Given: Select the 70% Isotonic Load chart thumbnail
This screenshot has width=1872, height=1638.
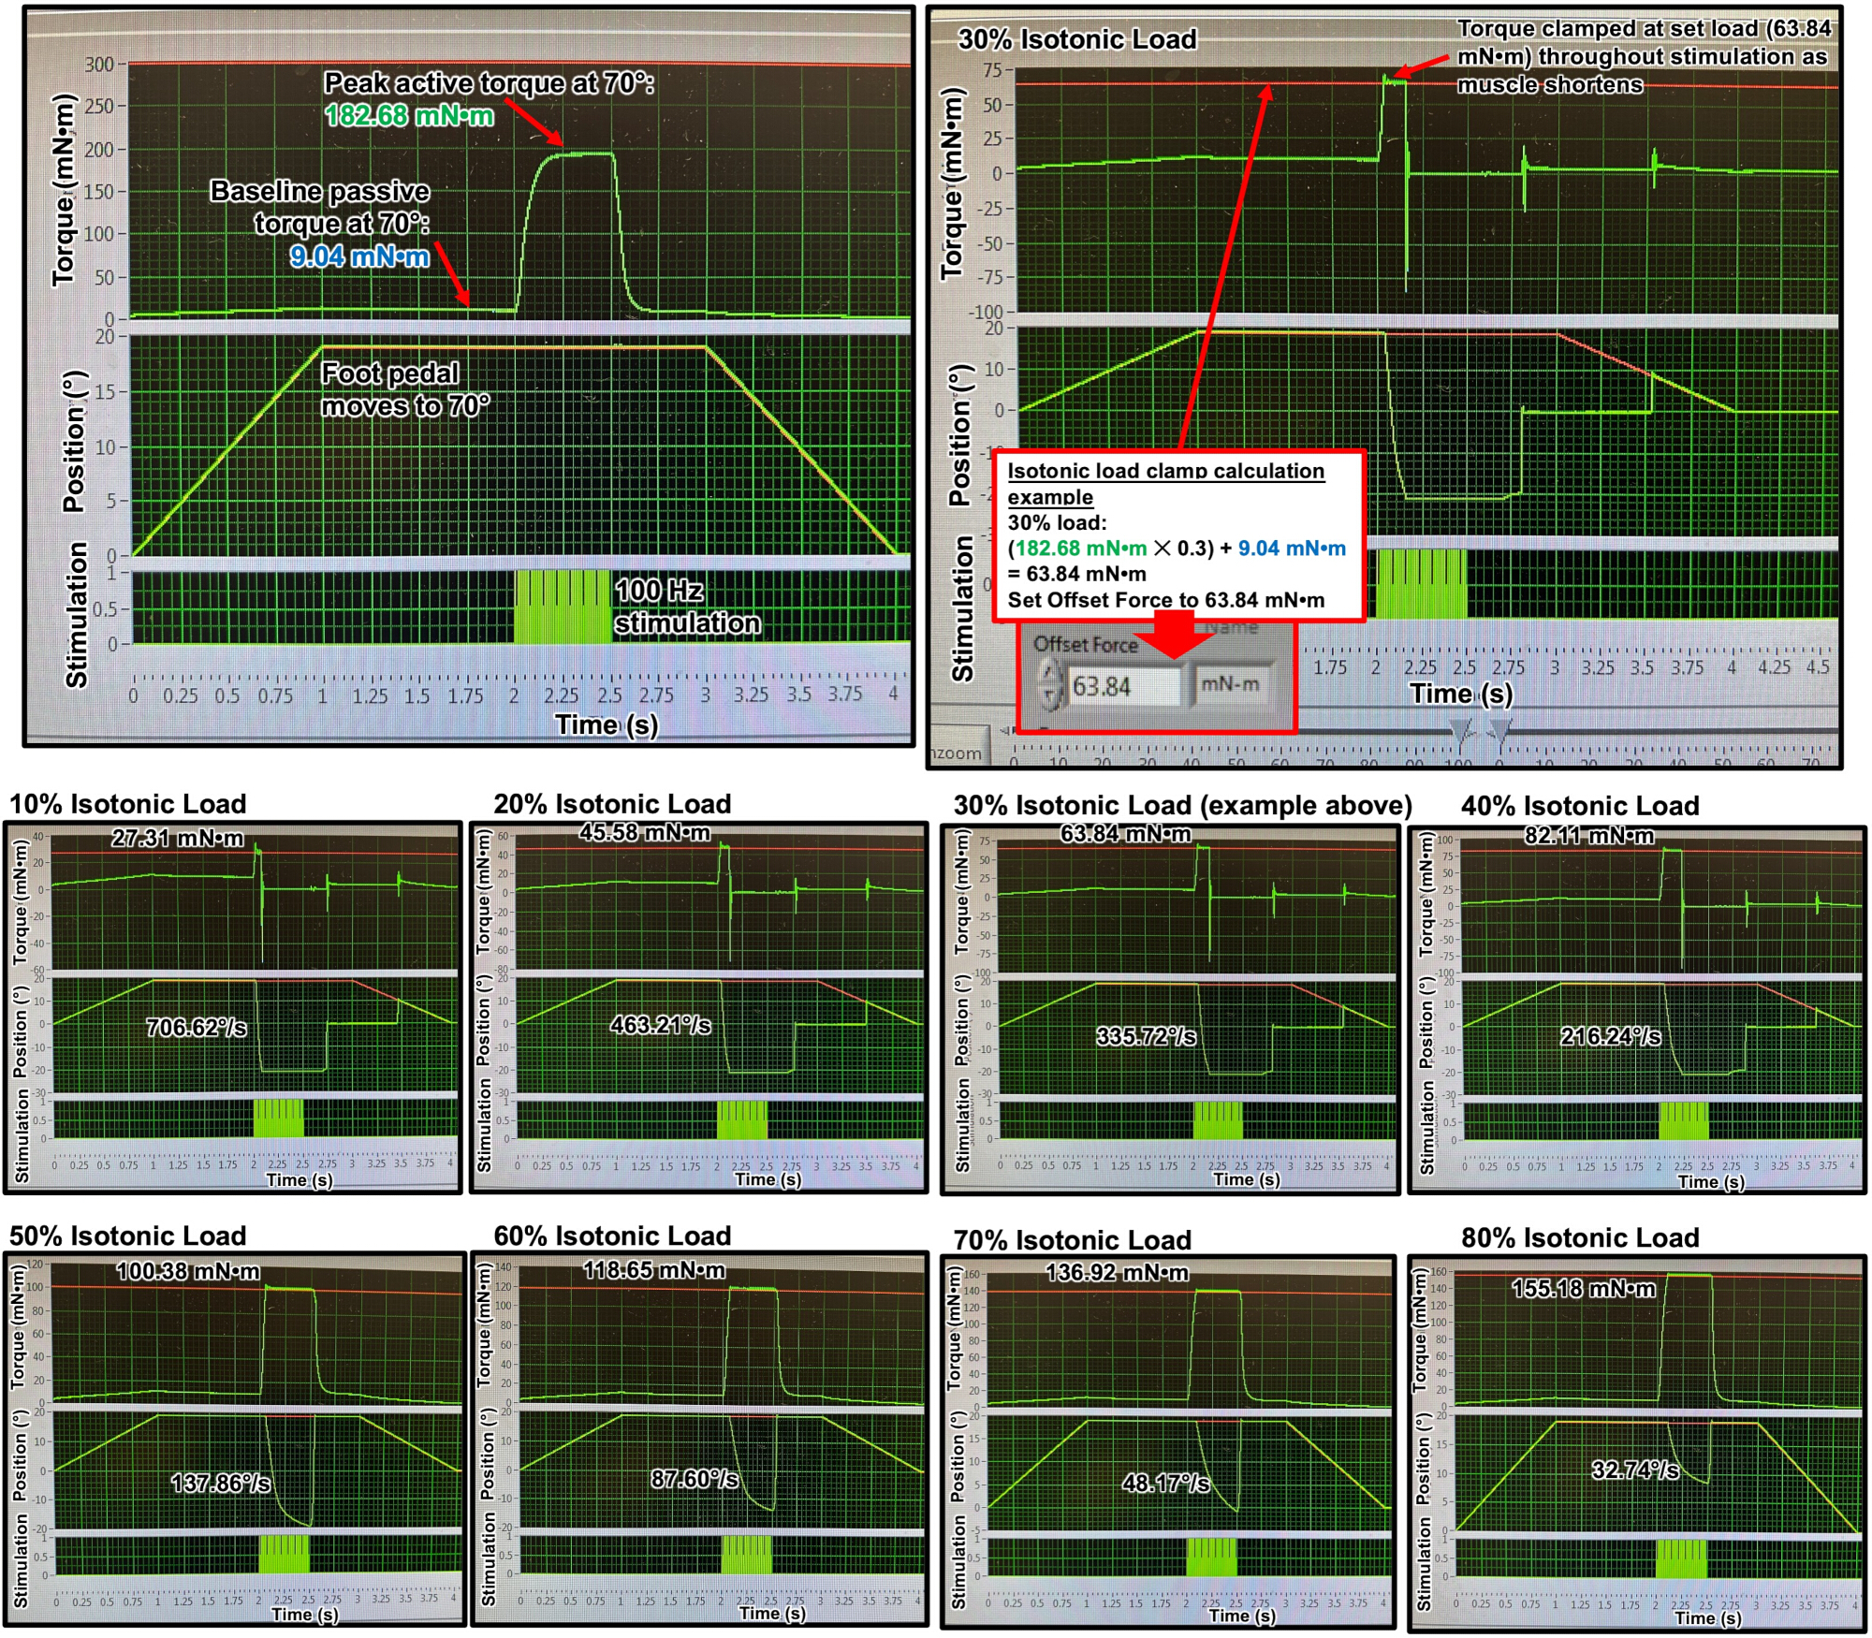Looking at the screenshot, I should tap(1168, 1443).
